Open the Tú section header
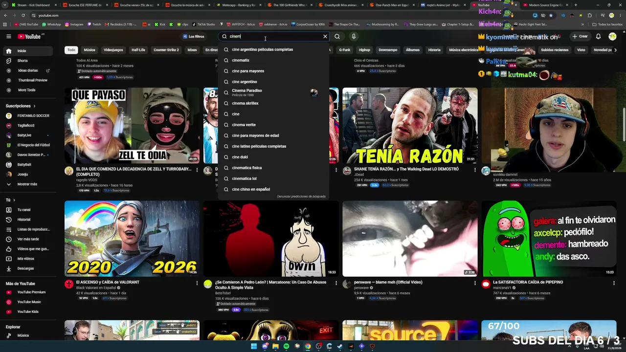The image size is (626, 352). click(x=10, y=200)
